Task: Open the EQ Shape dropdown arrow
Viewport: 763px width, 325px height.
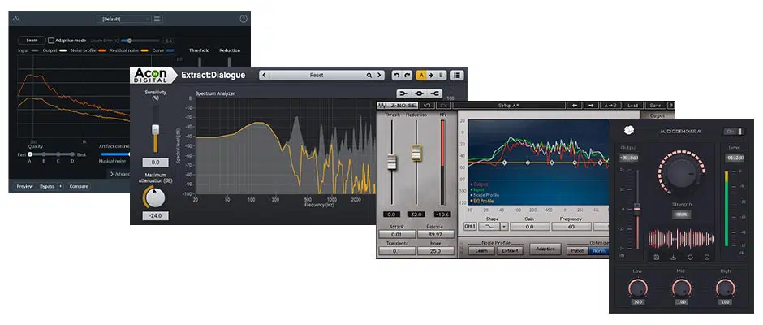Action: click(x=502, y=227)
